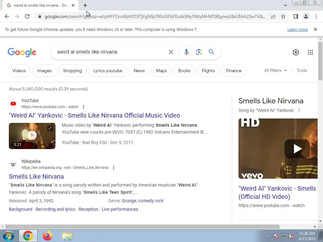This screenshot has height=242, width=323.
Task: Open the Grunge genre link
Action: 129,201
